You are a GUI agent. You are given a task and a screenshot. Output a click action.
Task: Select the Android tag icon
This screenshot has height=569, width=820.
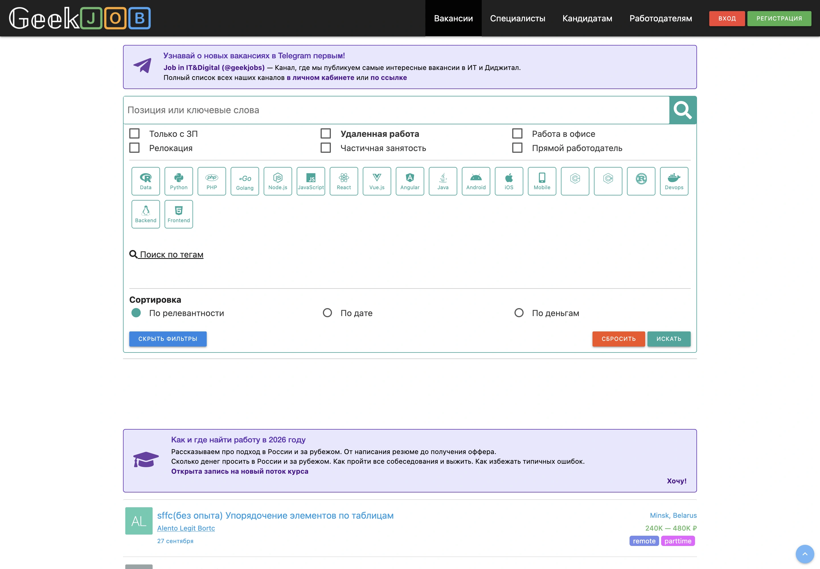click(476, 181)
